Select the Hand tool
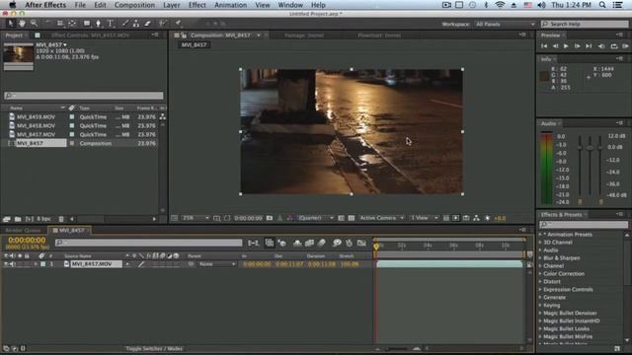 point(22,24)
